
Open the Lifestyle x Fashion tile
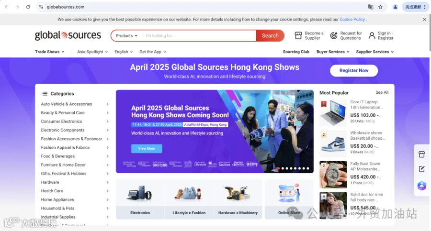tap(189, 199)
